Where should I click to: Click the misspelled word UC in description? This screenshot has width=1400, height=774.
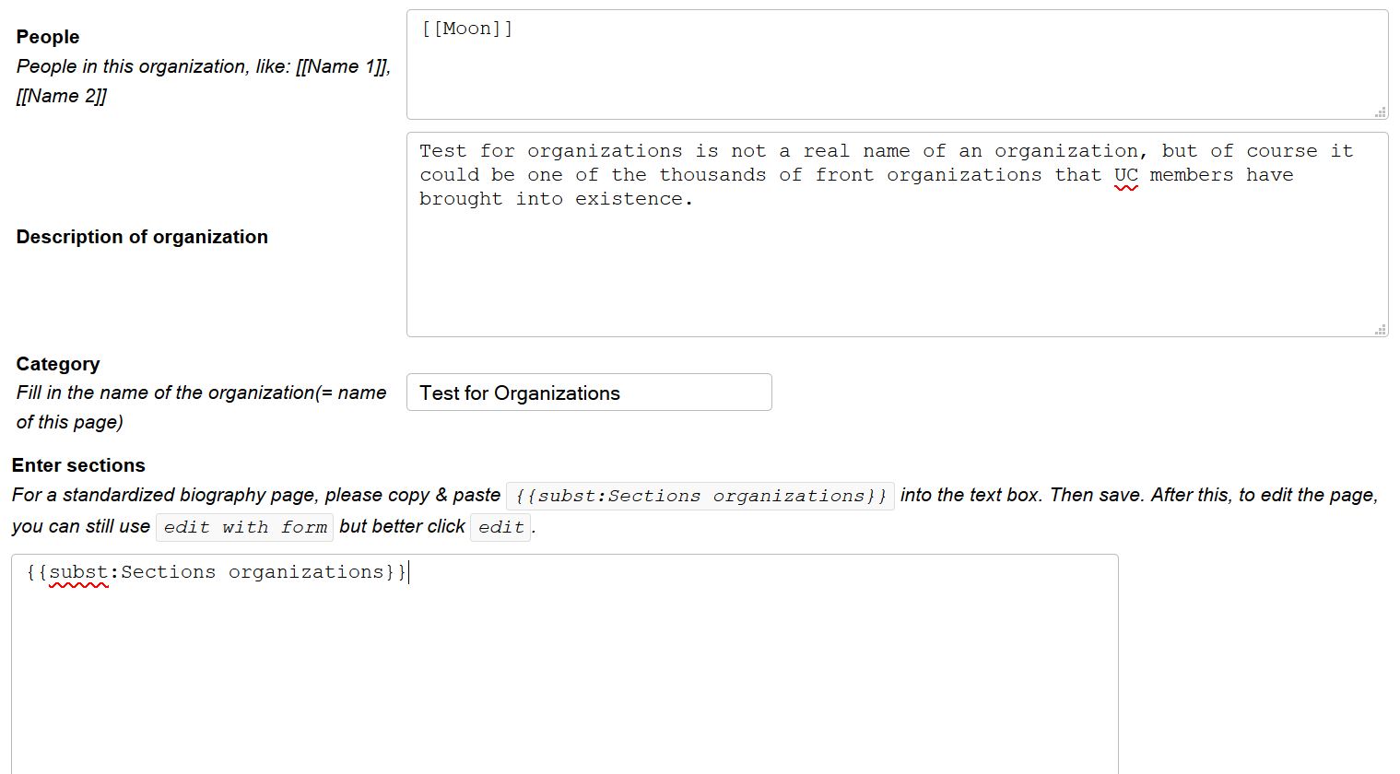coord(1125,175)
